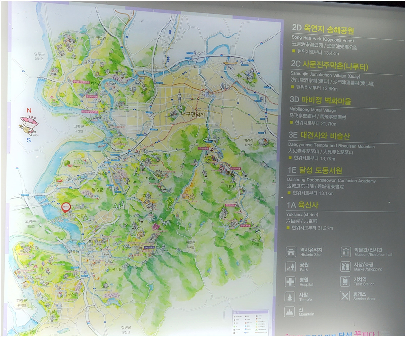The image size is (406, 337).
Task: Select the heading 2D 옥연지 송해공원
Action: click(x=323, y=30)
